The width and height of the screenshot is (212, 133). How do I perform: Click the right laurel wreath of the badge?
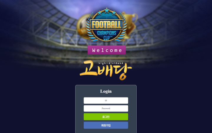[122, 28]
